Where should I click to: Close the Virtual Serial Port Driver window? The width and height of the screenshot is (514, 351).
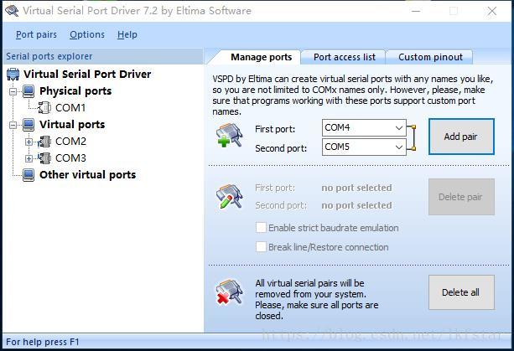click(x=492, y=11)
